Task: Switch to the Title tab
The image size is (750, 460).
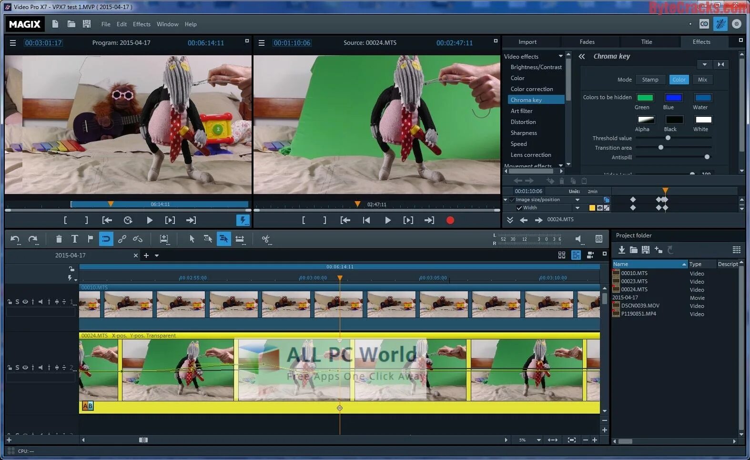Action: (647, 42)
